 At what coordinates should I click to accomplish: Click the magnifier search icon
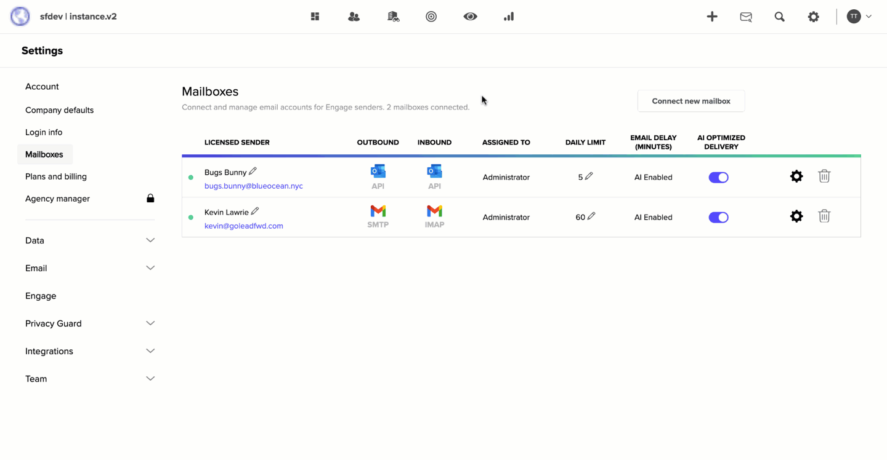tap(780, 17)
